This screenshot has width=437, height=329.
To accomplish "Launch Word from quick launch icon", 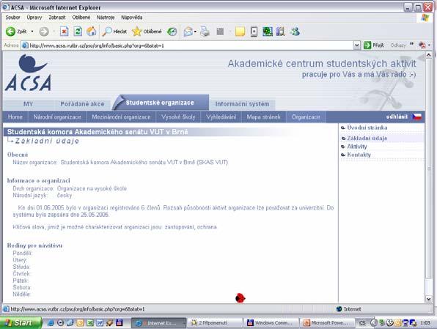I will tap(100, 322).
